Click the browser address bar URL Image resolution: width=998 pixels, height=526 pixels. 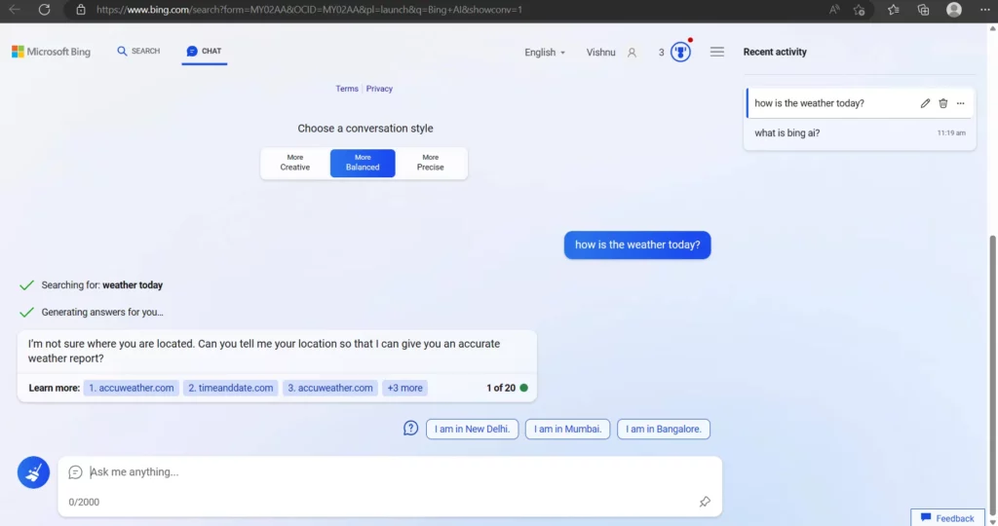click(x=309, y=10)
